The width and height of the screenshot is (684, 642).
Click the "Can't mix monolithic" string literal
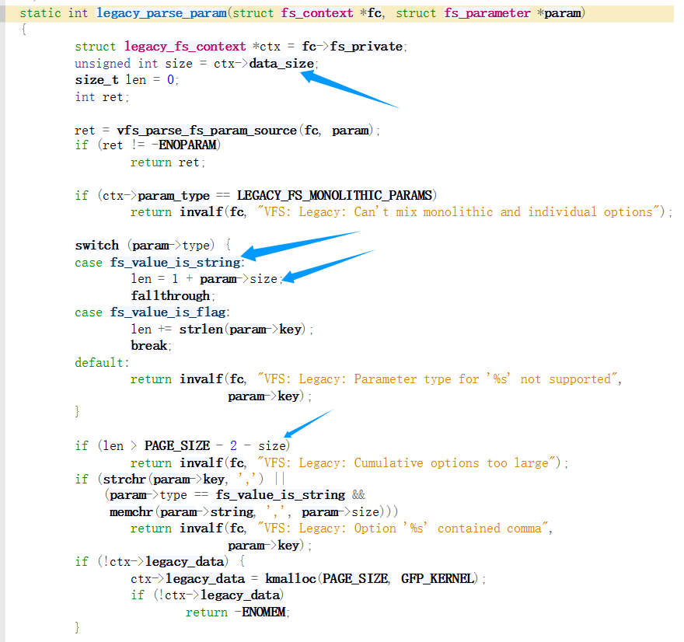pyautogui.click(x=457, y=212)
